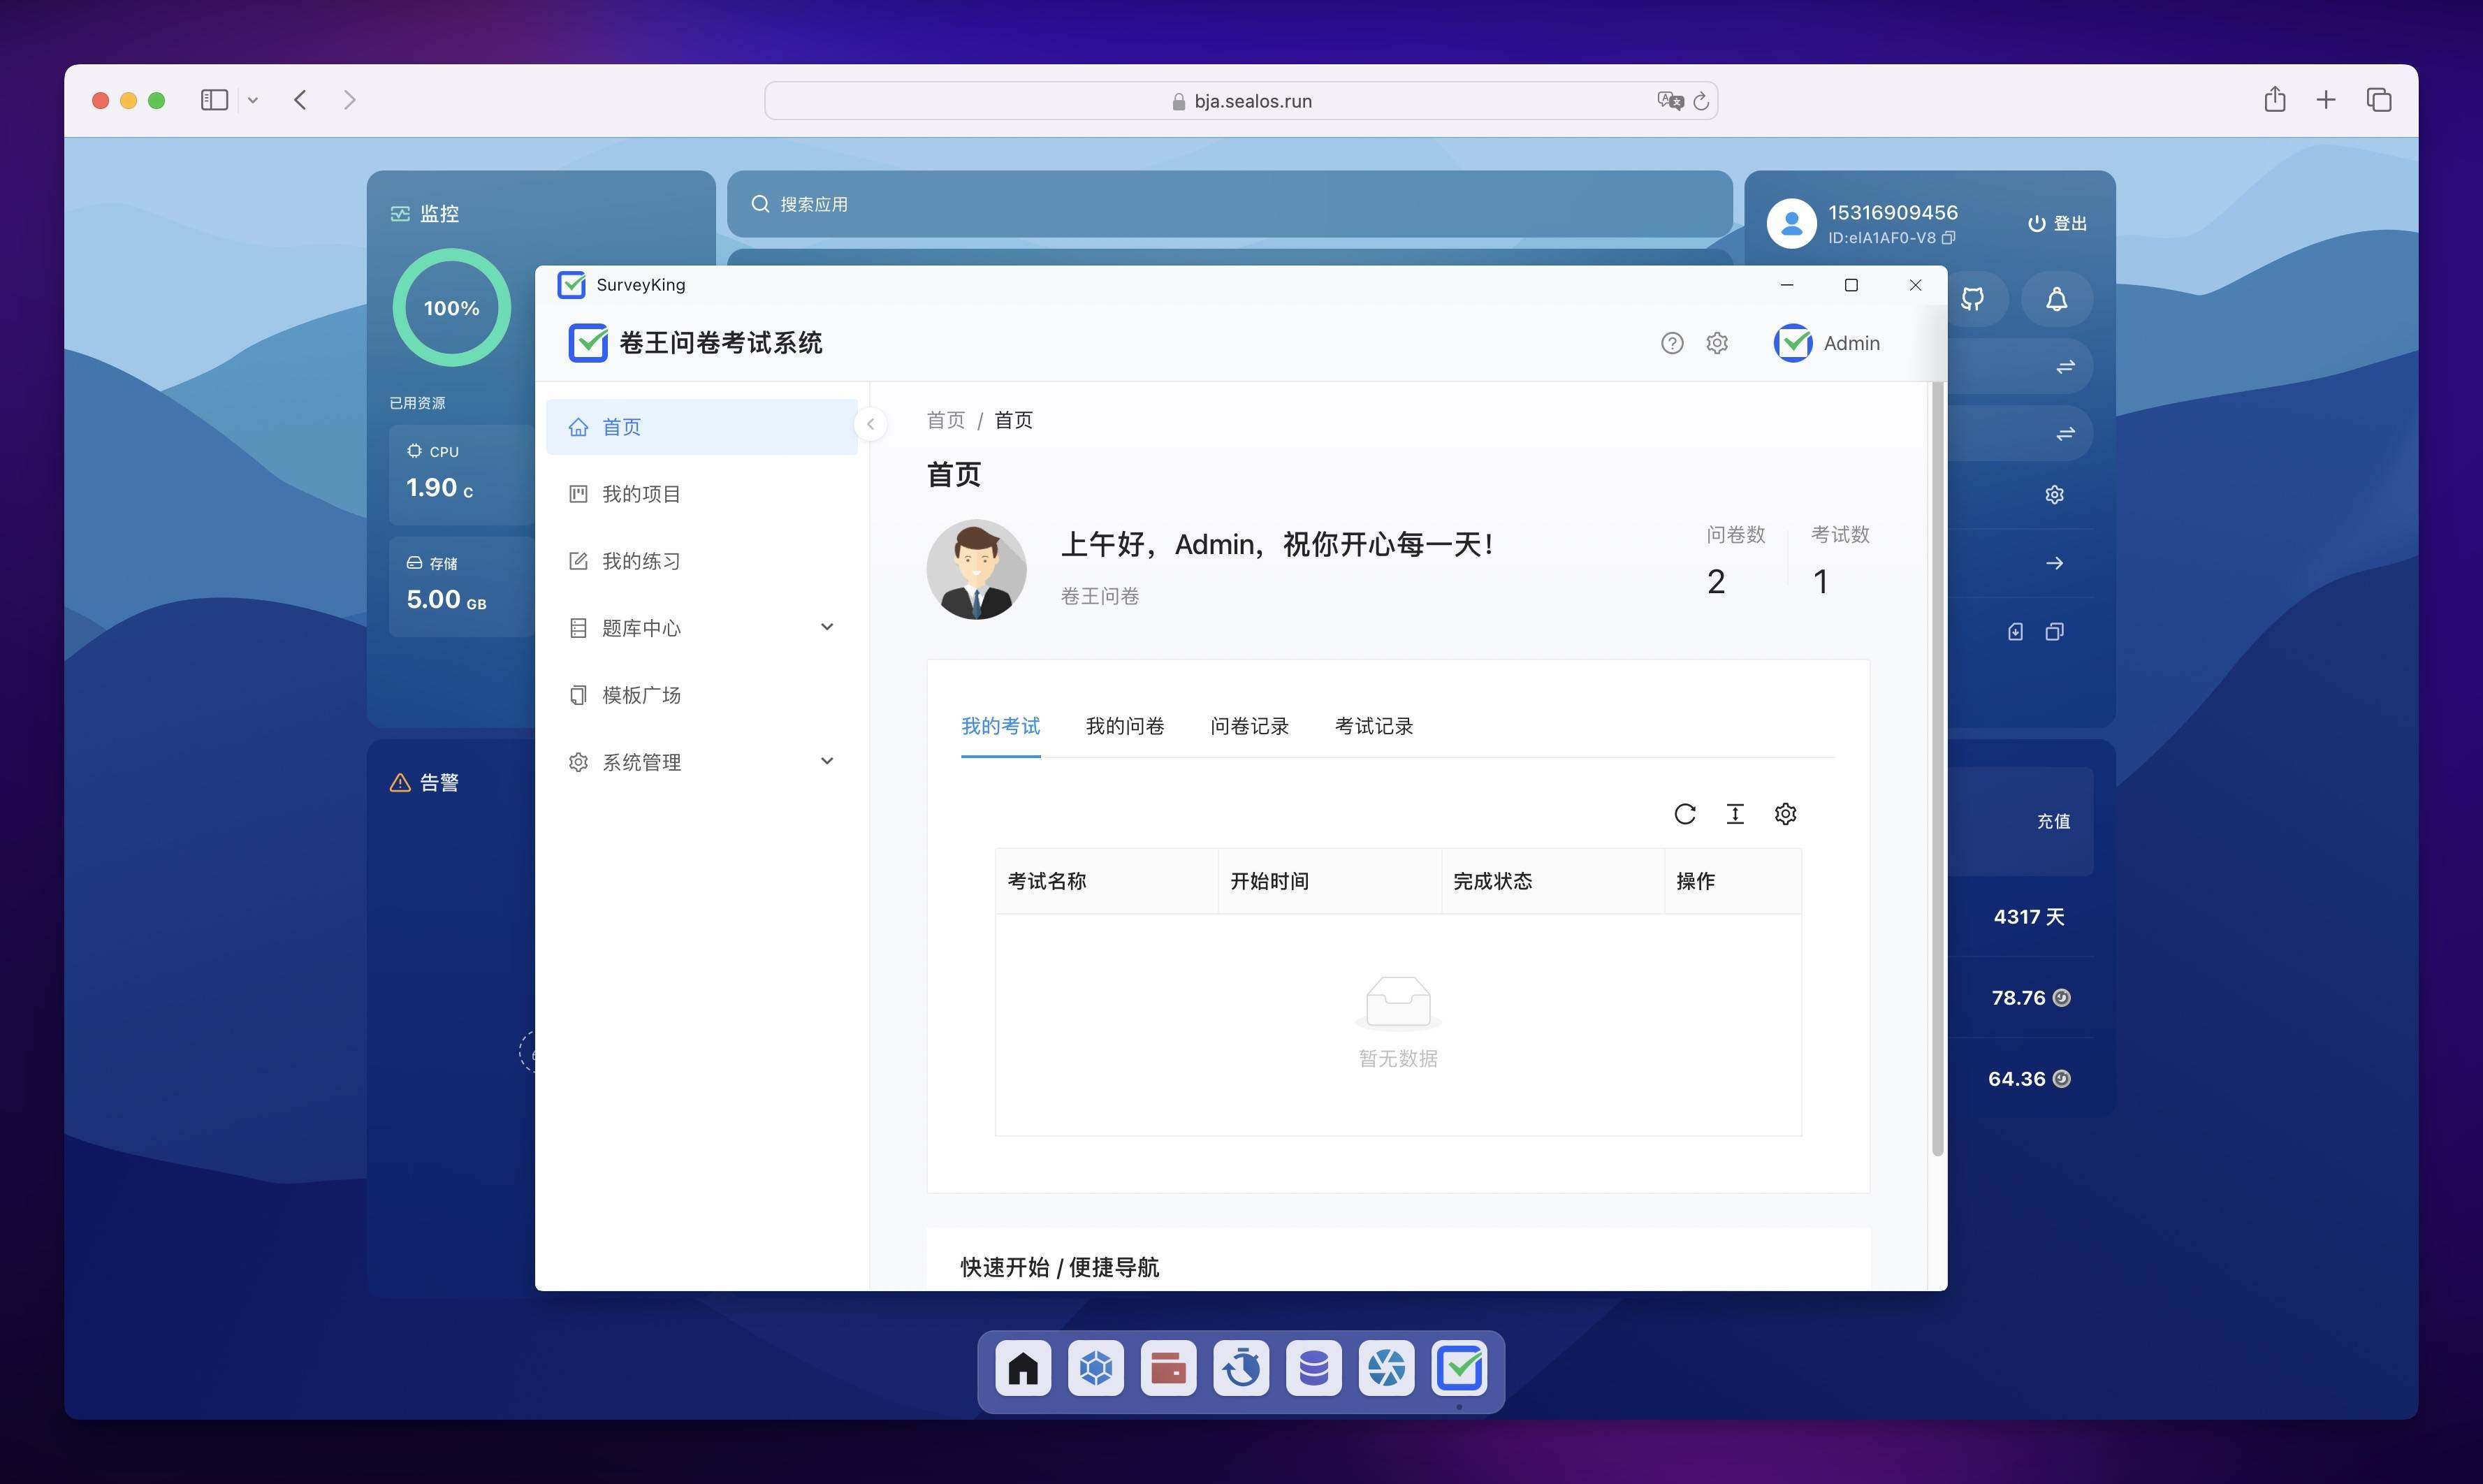This screenshot has width=2483, height=1484.
Task: Click the 卷王问卷考试系统 logo
Action: point(695,343)
